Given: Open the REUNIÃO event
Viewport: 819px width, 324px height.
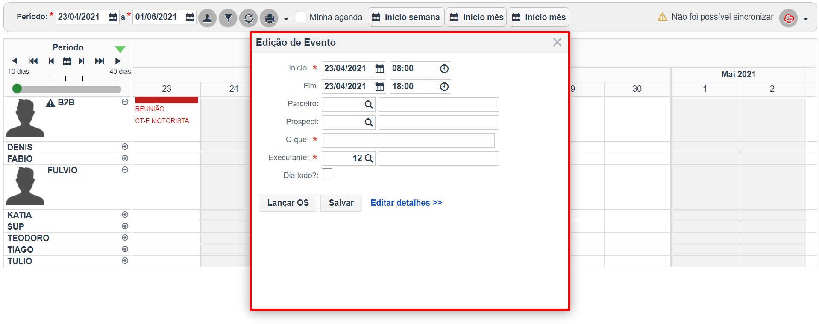Looking at the screenshot, I should tap(150, 109).
